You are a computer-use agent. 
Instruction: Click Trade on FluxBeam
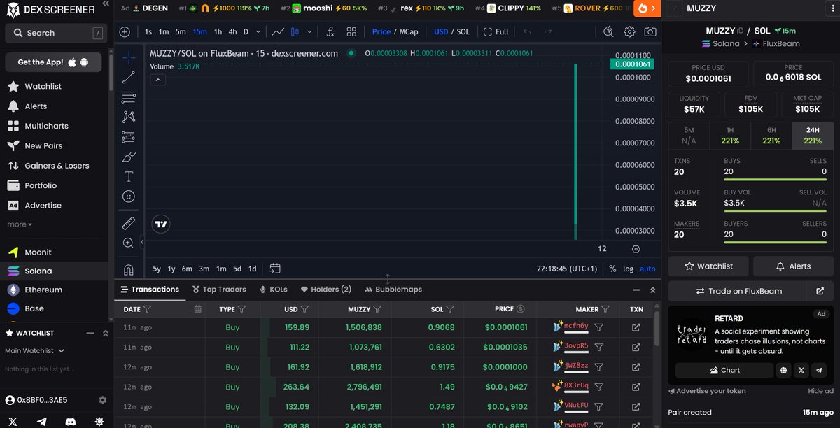point(738,291)
